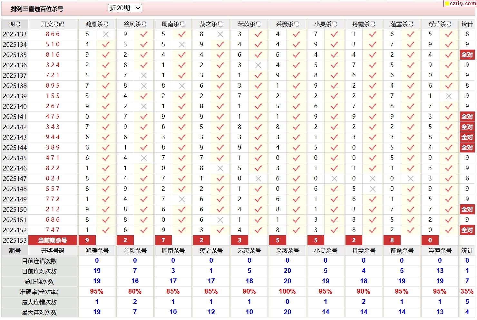Click the X mark for 周南杀号 in row 2025138
Image resolution: width=477 pixels, height=320 pixels.
coord(182,86)
